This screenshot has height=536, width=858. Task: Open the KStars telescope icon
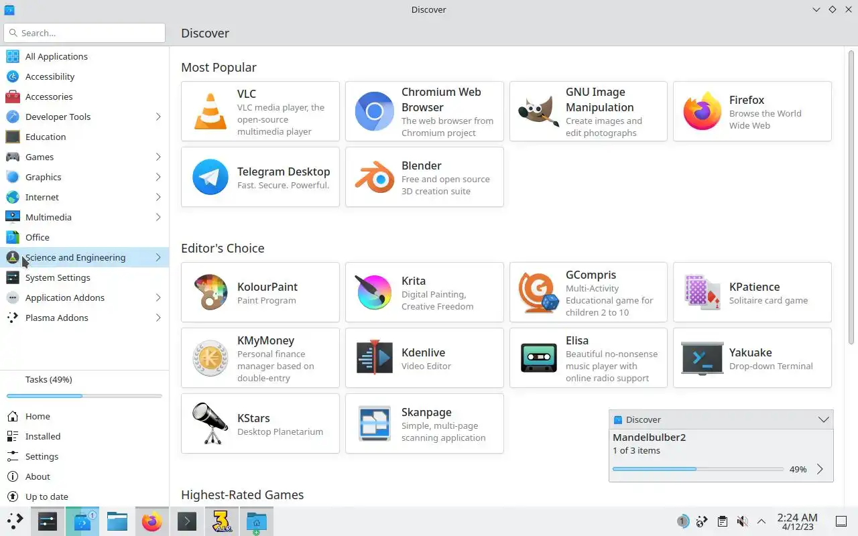coord(210,423)
